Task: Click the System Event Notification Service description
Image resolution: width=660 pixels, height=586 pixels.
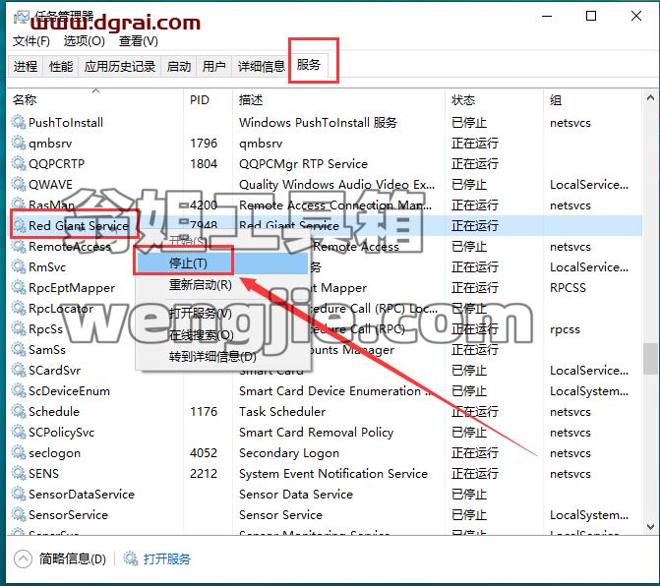Action: pos(333,474)
